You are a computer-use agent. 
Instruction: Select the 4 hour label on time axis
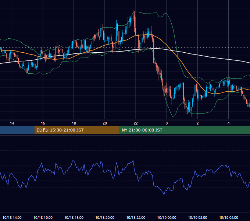pyautogui.click(x=228, y=123)
